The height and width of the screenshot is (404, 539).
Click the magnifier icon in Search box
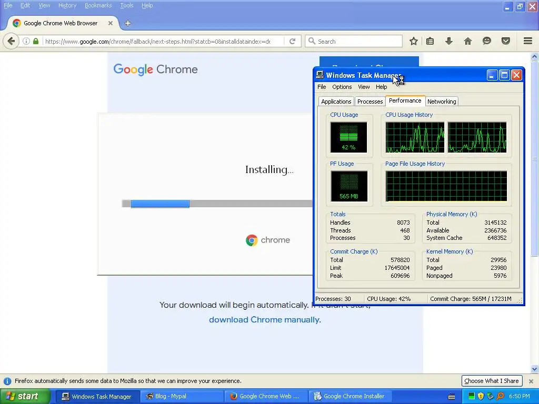pos(312,41)
